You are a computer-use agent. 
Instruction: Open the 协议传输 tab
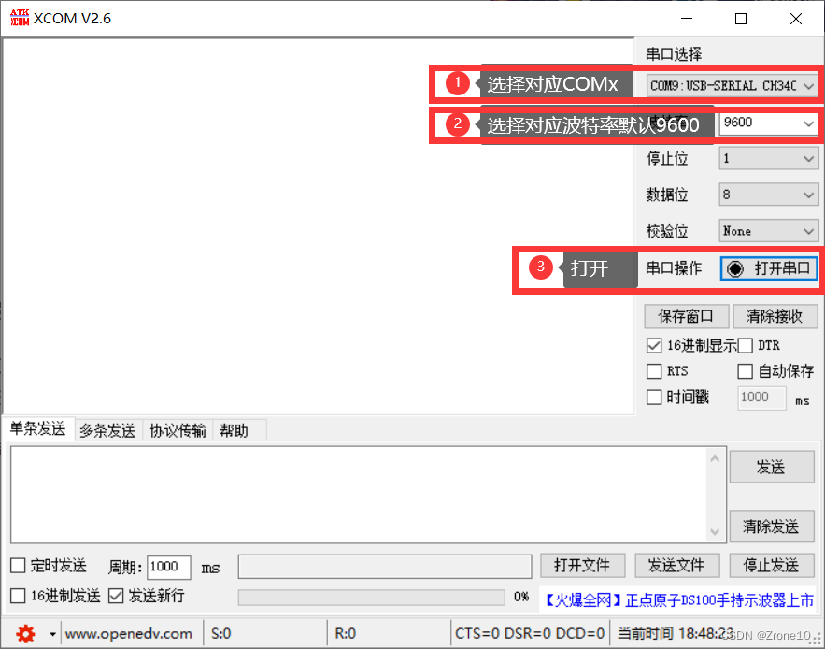click(x=178, y=430)
